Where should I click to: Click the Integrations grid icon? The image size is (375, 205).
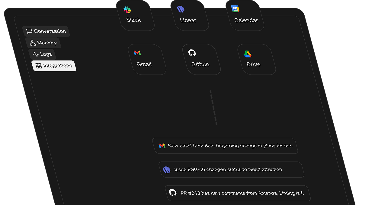39,66
